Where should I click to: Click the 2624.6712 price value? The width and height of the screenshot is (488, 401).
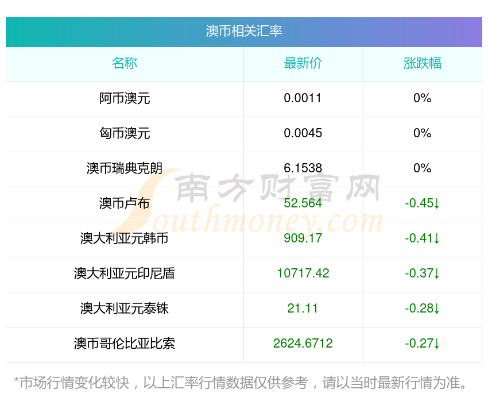point(303,344)
